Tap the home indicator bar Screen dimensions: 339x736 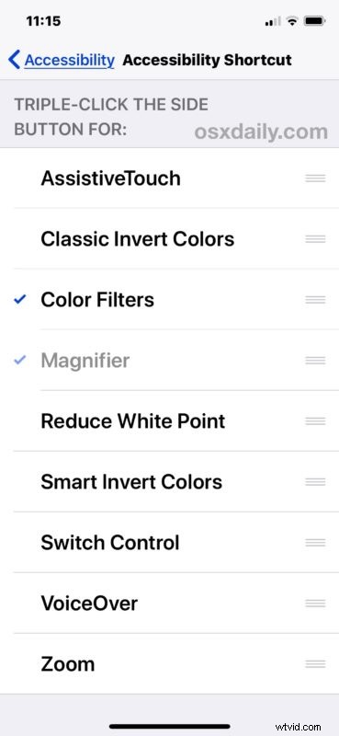tap(170, 727)
